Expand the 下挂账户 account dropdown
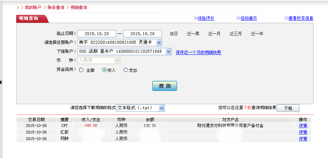This screenshot has width=328, height=158. (x=168, y=51)
